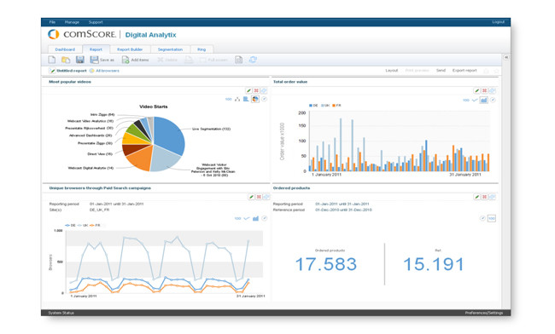
Task: Click the 100 table view in Most popular videos
Action: click(x=228, y=99)
